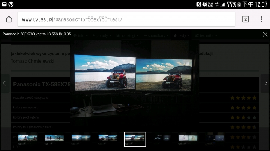Click the star rating for rozdzielczość statyczna
The width and height of the screenshot is (270, 151).
(243, 98)
